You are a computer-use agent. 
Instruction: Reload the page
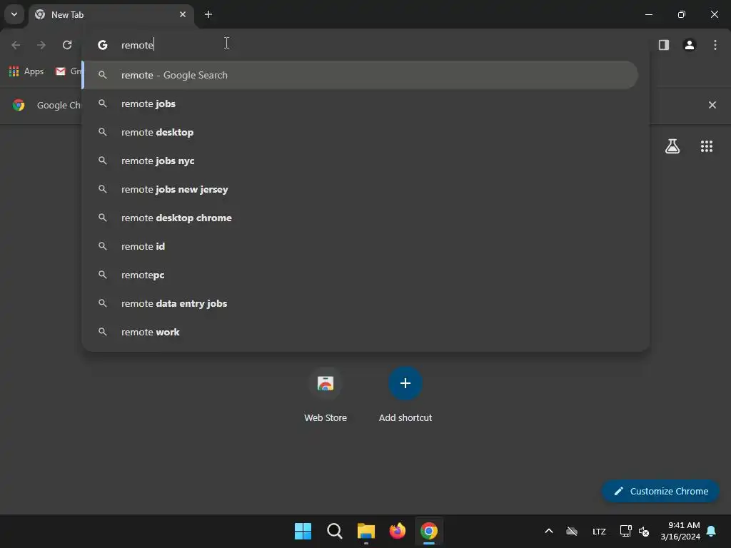67,45
